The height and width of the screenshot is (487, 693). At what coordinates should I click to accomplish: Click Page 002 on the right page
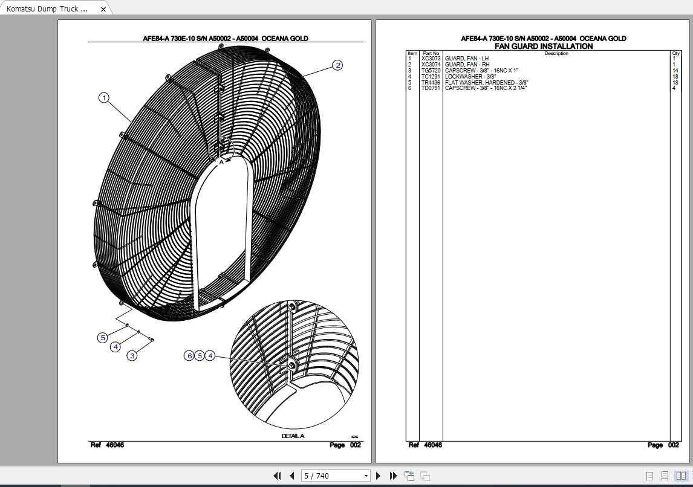point(663,445)
